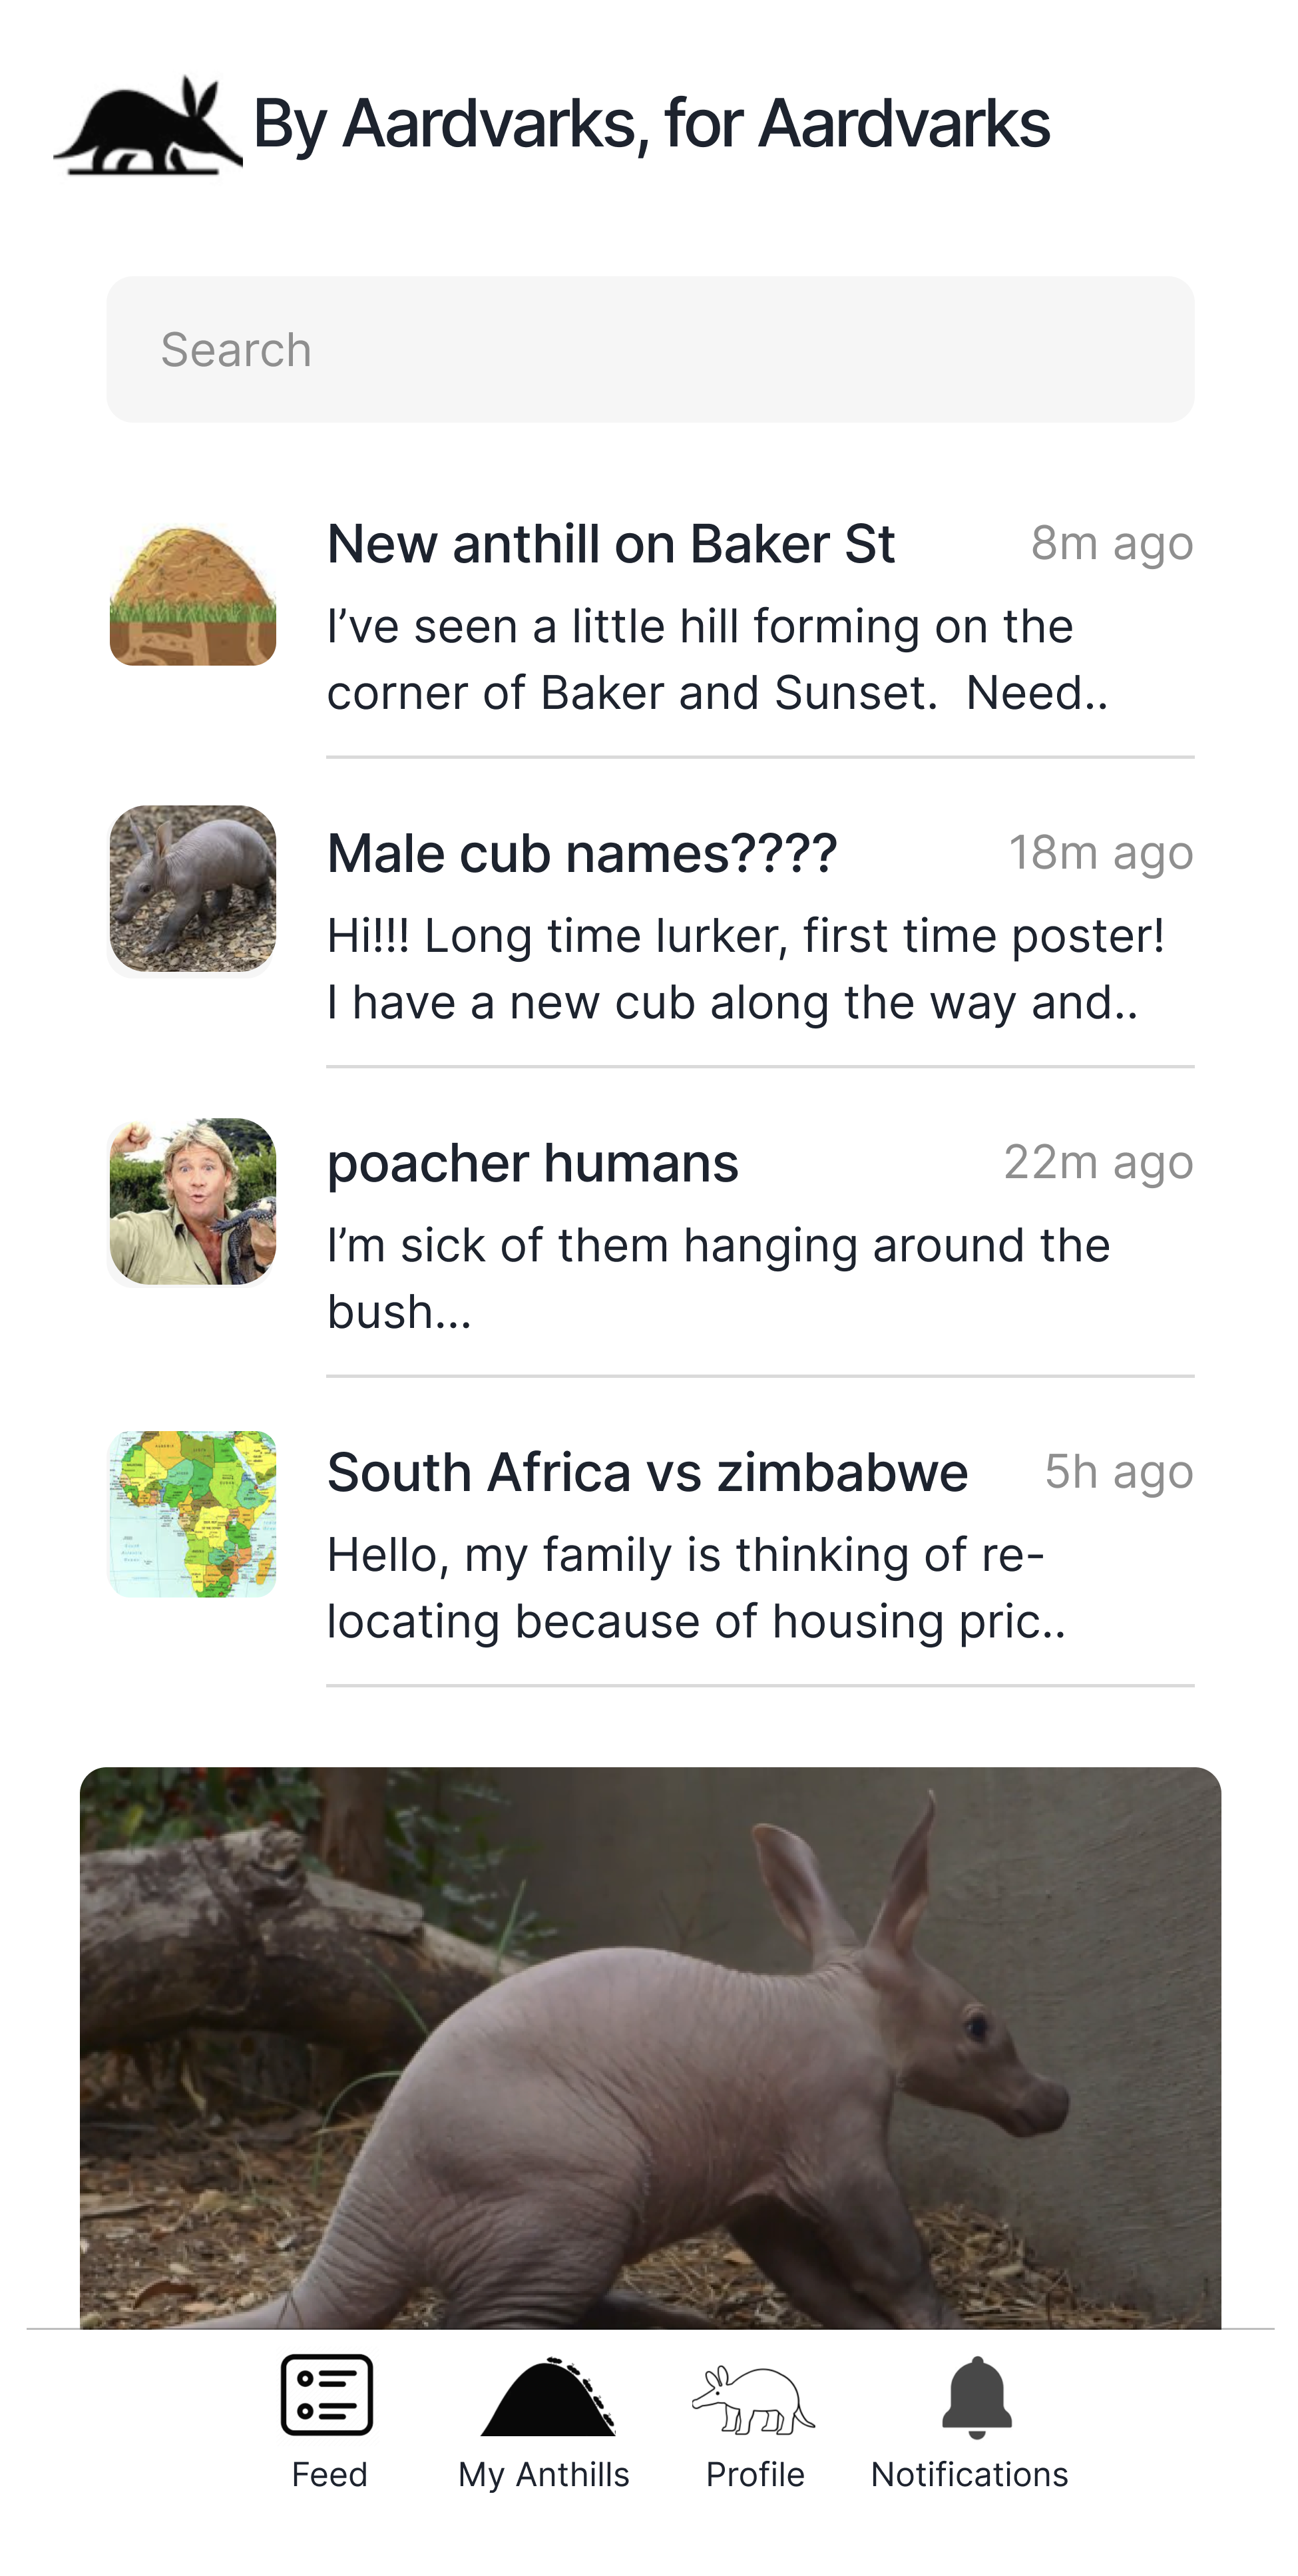The image size is (1298, 2576).
Task: Tap the My Anthills mound icon
Action: (x=547, y=2398)
